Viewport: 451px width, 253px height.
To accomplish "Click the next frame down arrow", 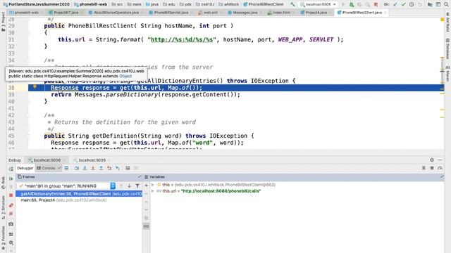I will point(129,186).
